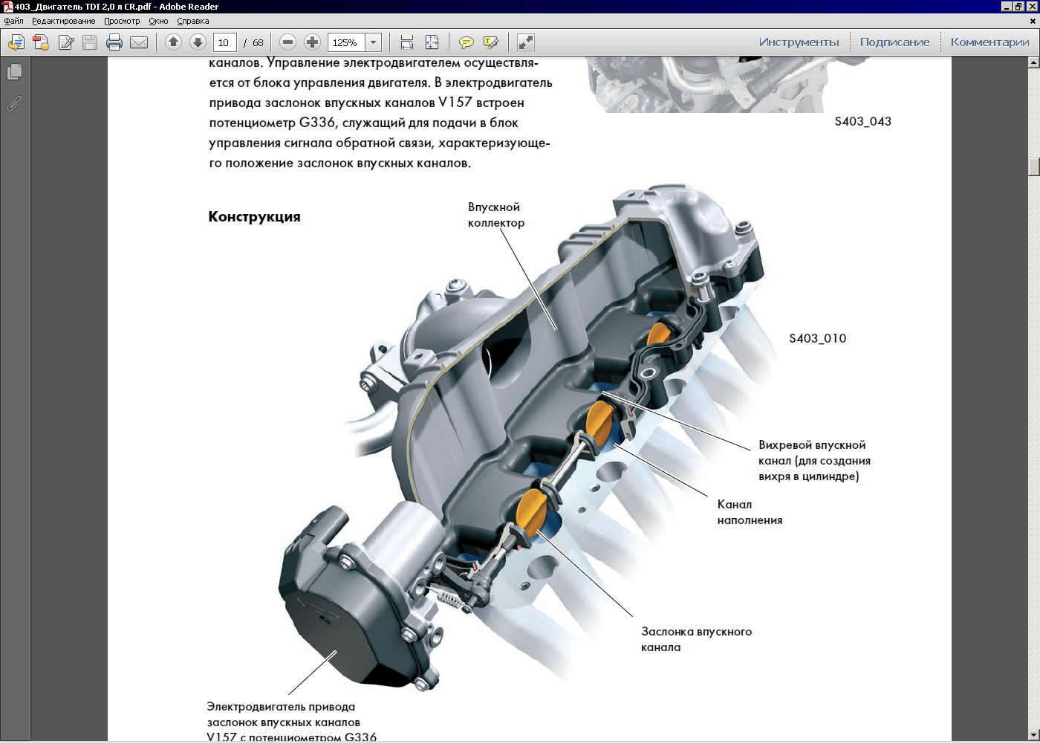Click the Create PDF online icon

point(41,42)
